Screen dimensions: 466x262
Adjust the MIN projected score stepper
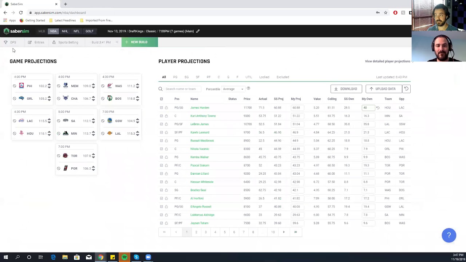[93, 134]
